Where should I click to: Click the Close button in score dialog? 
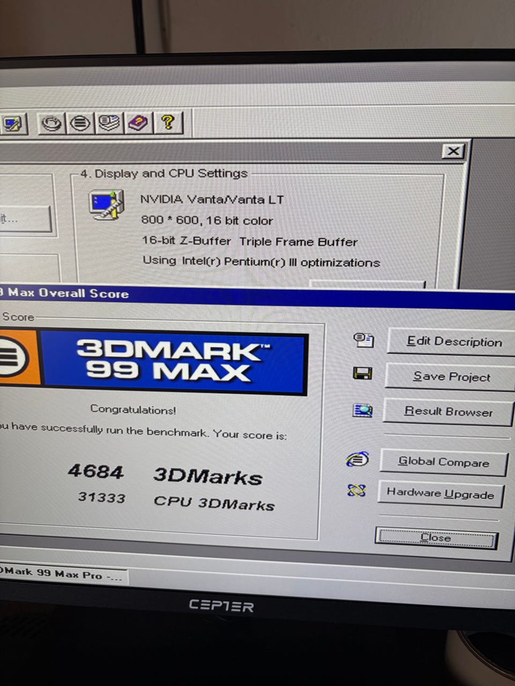pyautogui.click(x=436, y=538)
